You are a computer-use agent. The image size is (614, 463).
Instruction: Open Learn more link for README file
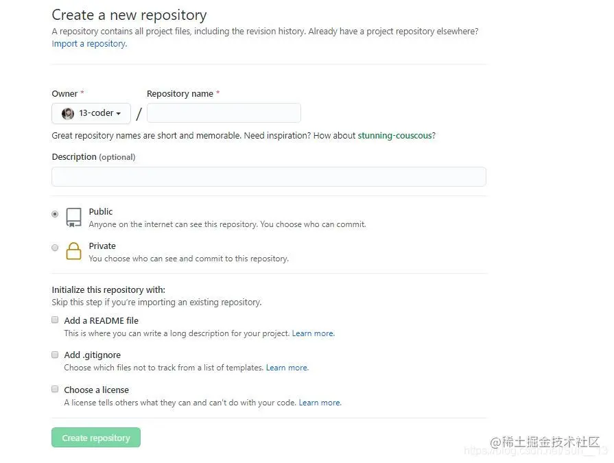click(313, 333)
